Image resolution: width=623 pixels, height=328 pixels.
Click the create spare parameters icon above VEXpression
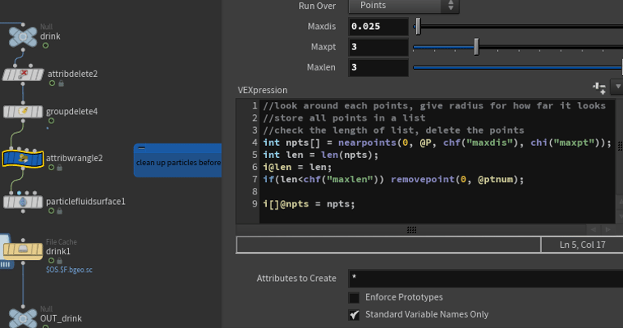pos(599,88)
